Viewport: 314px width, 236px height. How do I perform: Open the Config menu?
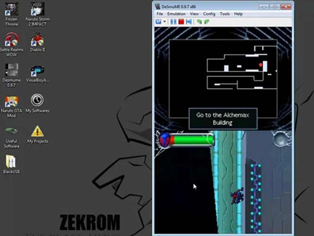click(209, 14)
